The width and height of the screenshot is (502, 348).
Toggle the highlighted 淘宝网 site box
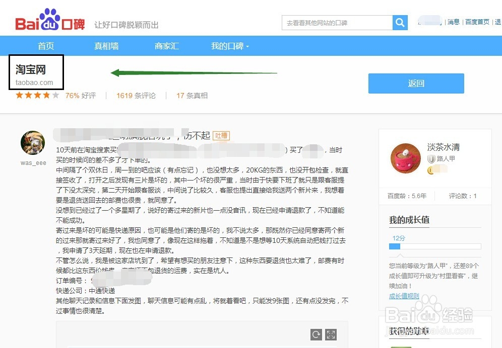click(35, 72)
